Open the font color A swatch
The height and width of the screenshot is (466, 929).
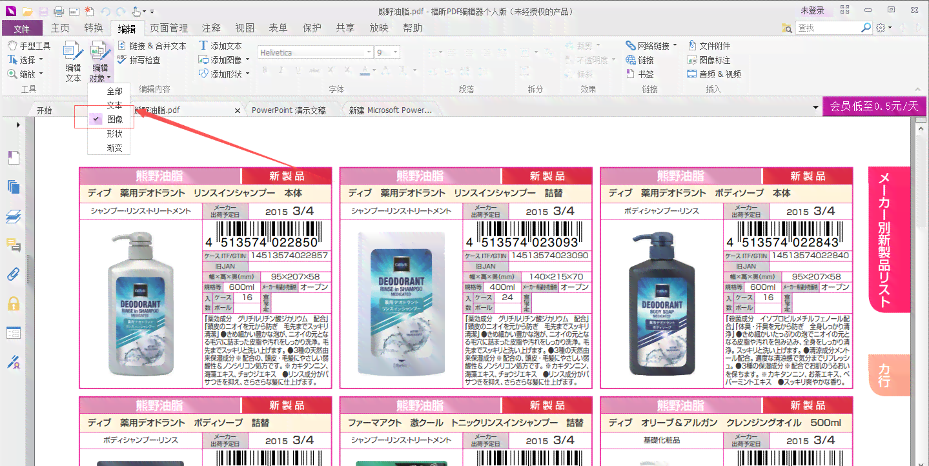coord(365,70)
